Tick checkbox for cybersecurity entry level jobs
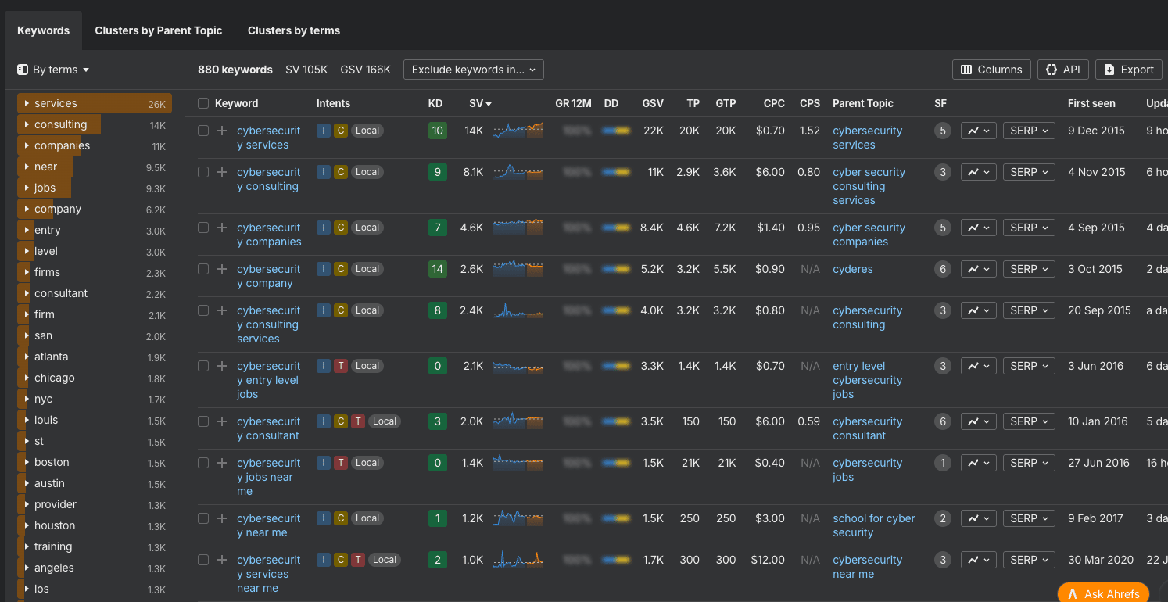 click(x=203, y=366)
